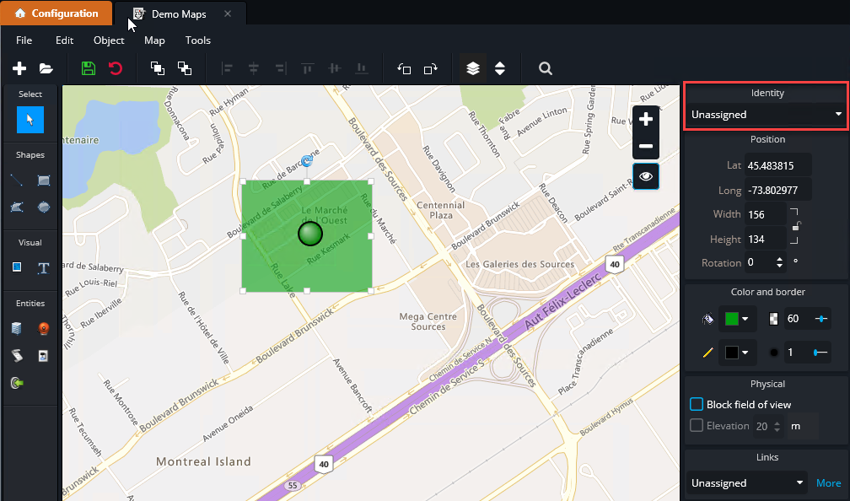Select the red Camera entity tool
Viewport: 850px width, 501px height.
(44, 328)
